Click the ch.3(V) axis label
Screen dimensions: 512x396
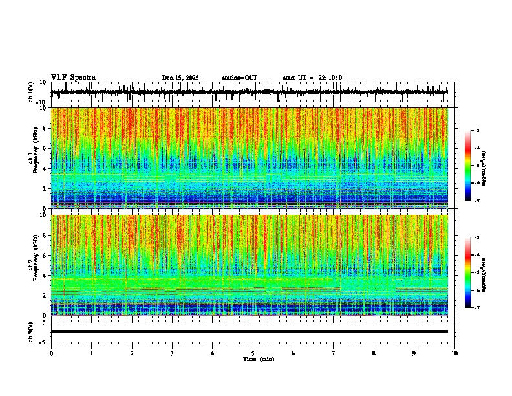tap(31, 332)
